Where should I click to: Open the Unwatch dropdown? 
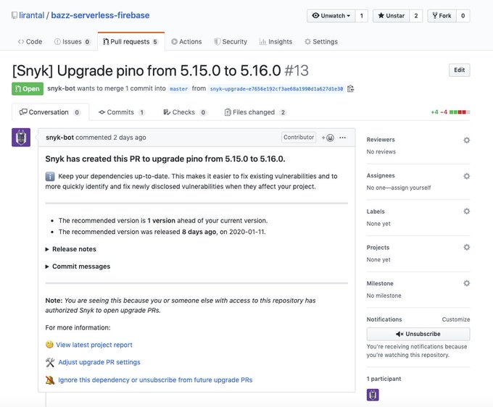click(331, 16)
